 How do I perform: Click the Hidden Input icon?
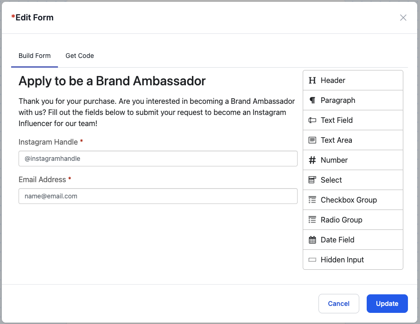(x=312, y=260)
